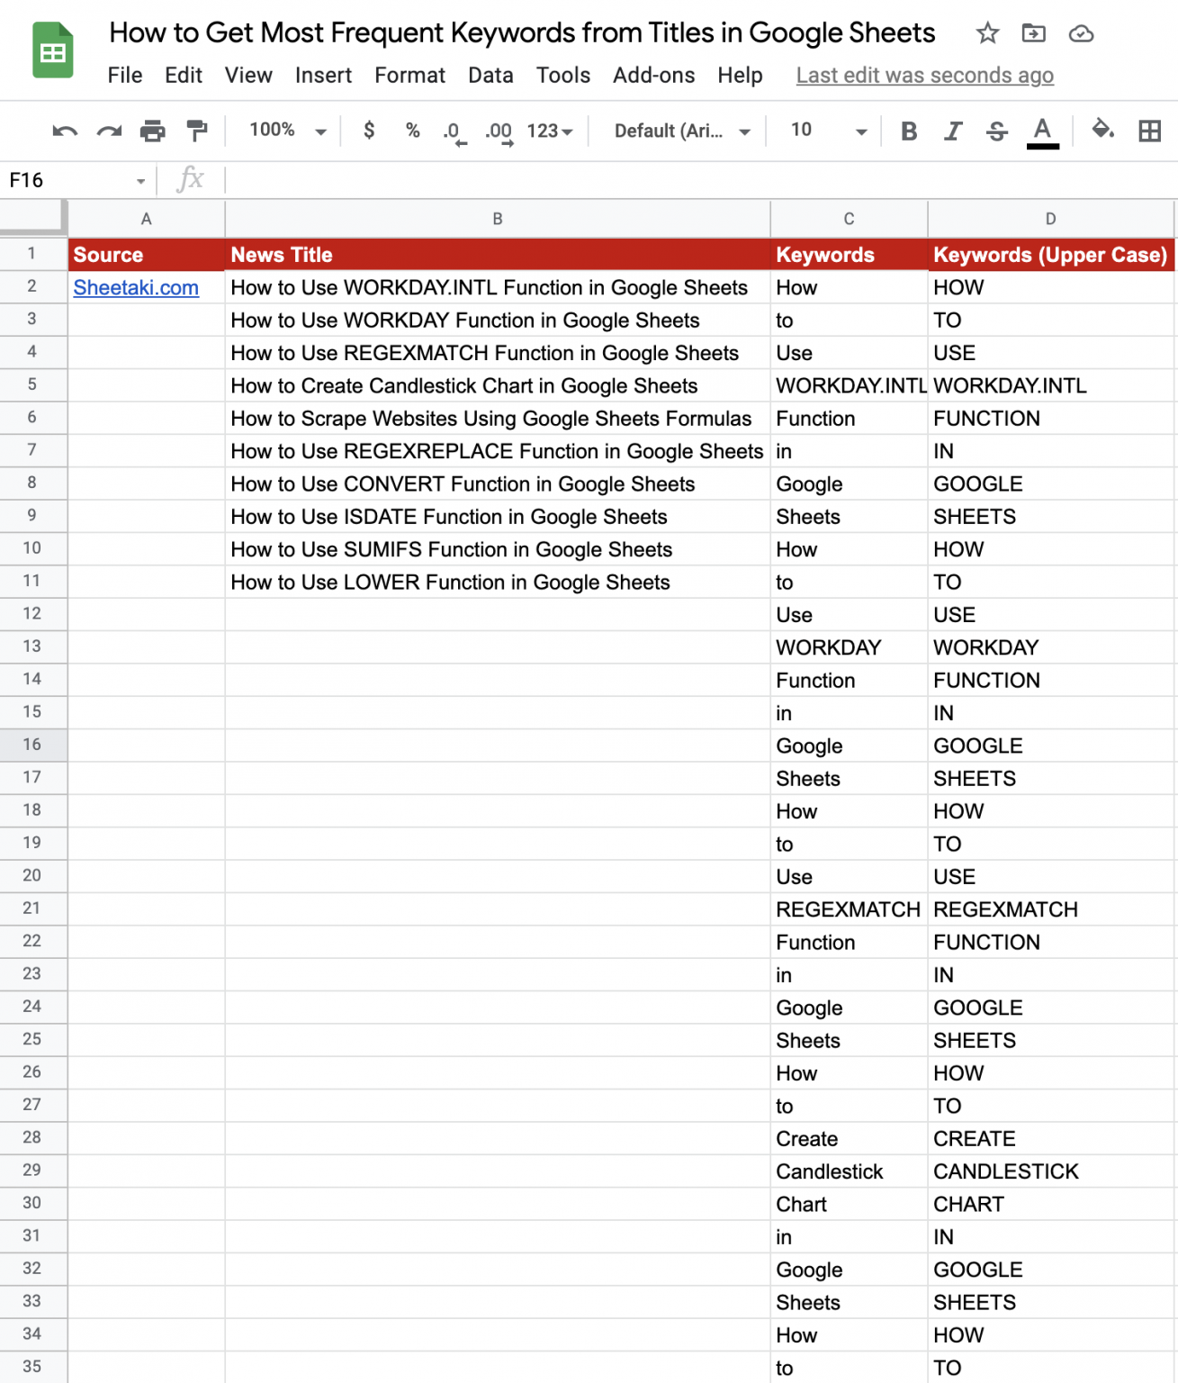Image resolution: width=1178 pixels, height=1383 pixels.
Task: Open the fill color paint bucket
Action: click(x=1102, y=131)
